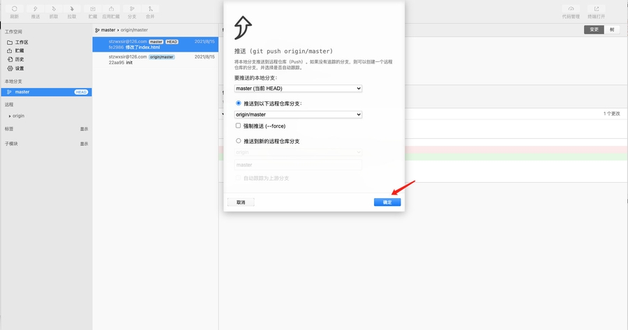Click the 确定 button to confirm push
Screen dimensions: 628x330
pyautogui.click(x=387, y=202)
